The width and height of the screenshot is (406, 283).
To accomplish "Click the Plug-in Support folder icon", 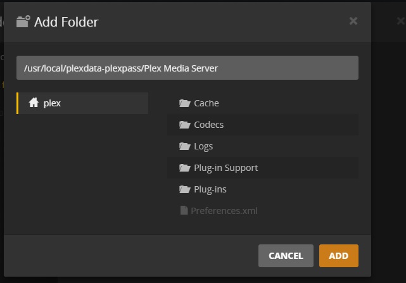I will click(185, 168).
